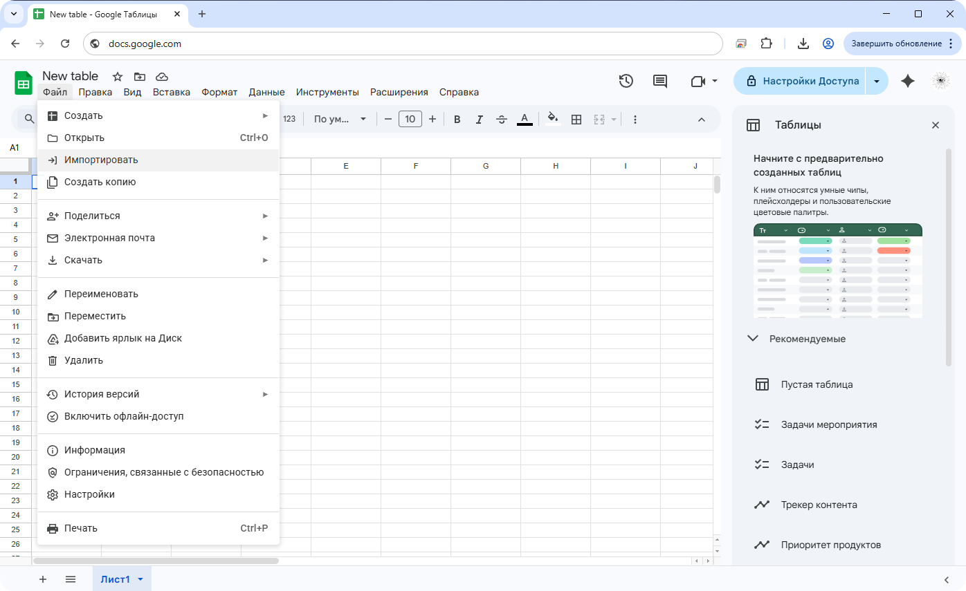Expand the side panel arrow at bottom right
Viewport: 966px width, 591px height.
pyautogui.click(x=947, y=579)
